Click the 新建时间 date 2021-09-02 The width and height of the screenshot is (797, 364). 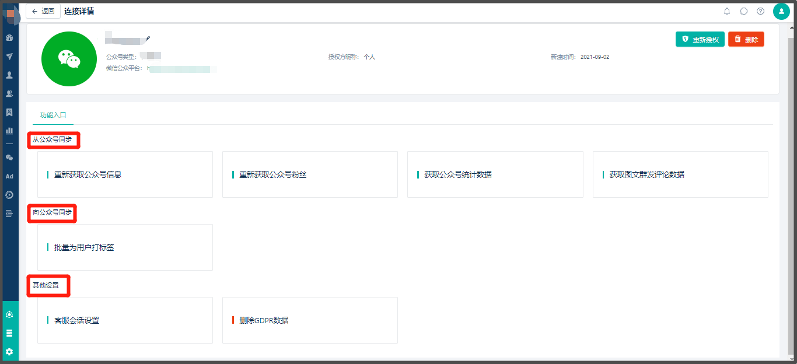[595, 57]
